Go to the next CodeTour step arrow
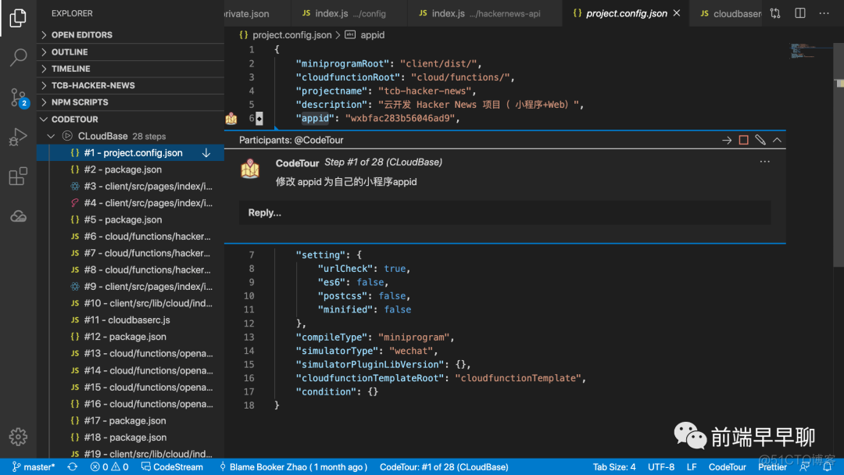Viewport: 844px width, 475px height. click(727, 141)
